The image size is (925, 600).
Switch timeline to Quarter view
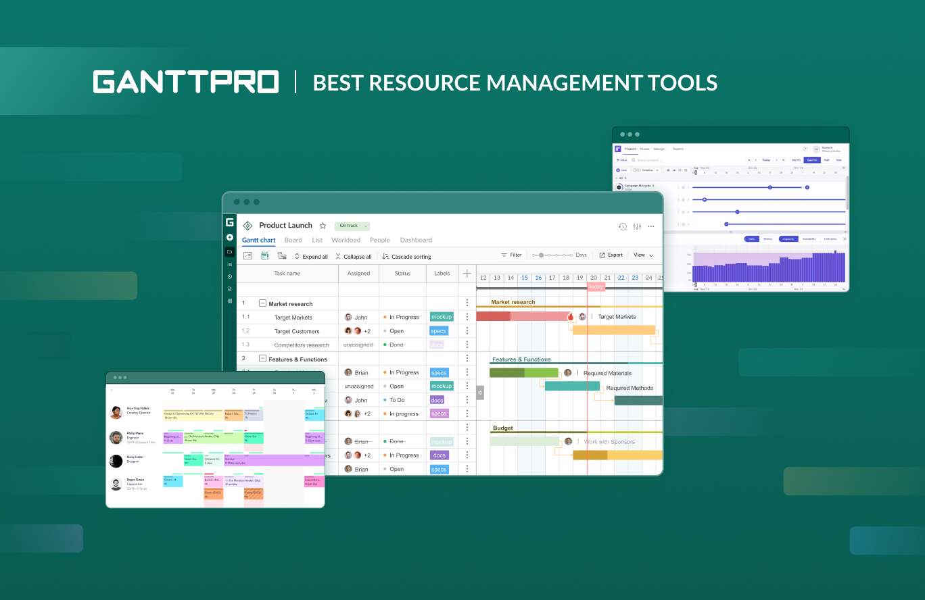tap(812, 160)
